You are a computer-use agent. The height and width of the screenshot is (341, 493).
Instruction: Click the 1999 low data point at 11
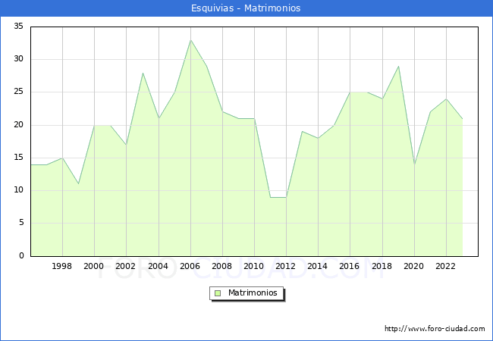(79, 184)
